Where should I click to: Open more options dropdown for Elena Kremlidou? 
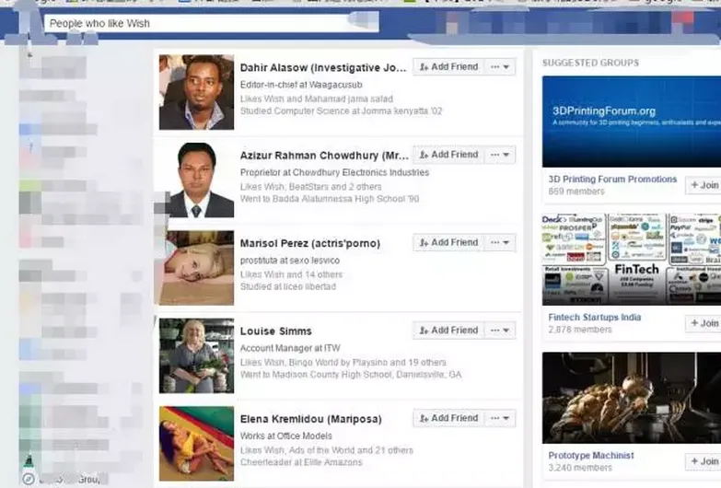click(x=500, y=419)
